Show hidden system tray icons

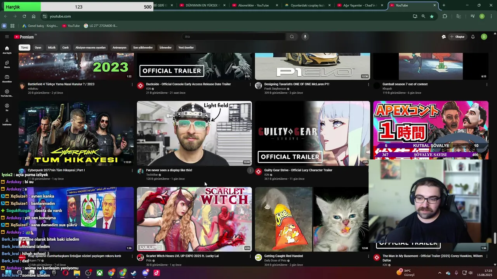[440, 273]
